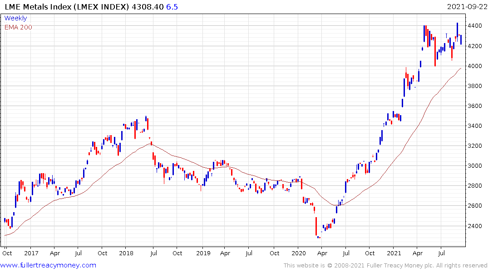The height and width of the screenshot is (272, 488).
Task: Click the LME Metals Index chart title
Action: tap(67, 7)
